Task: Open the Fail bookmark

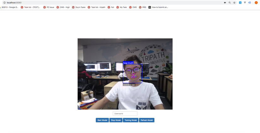Action: click(111, 7)
